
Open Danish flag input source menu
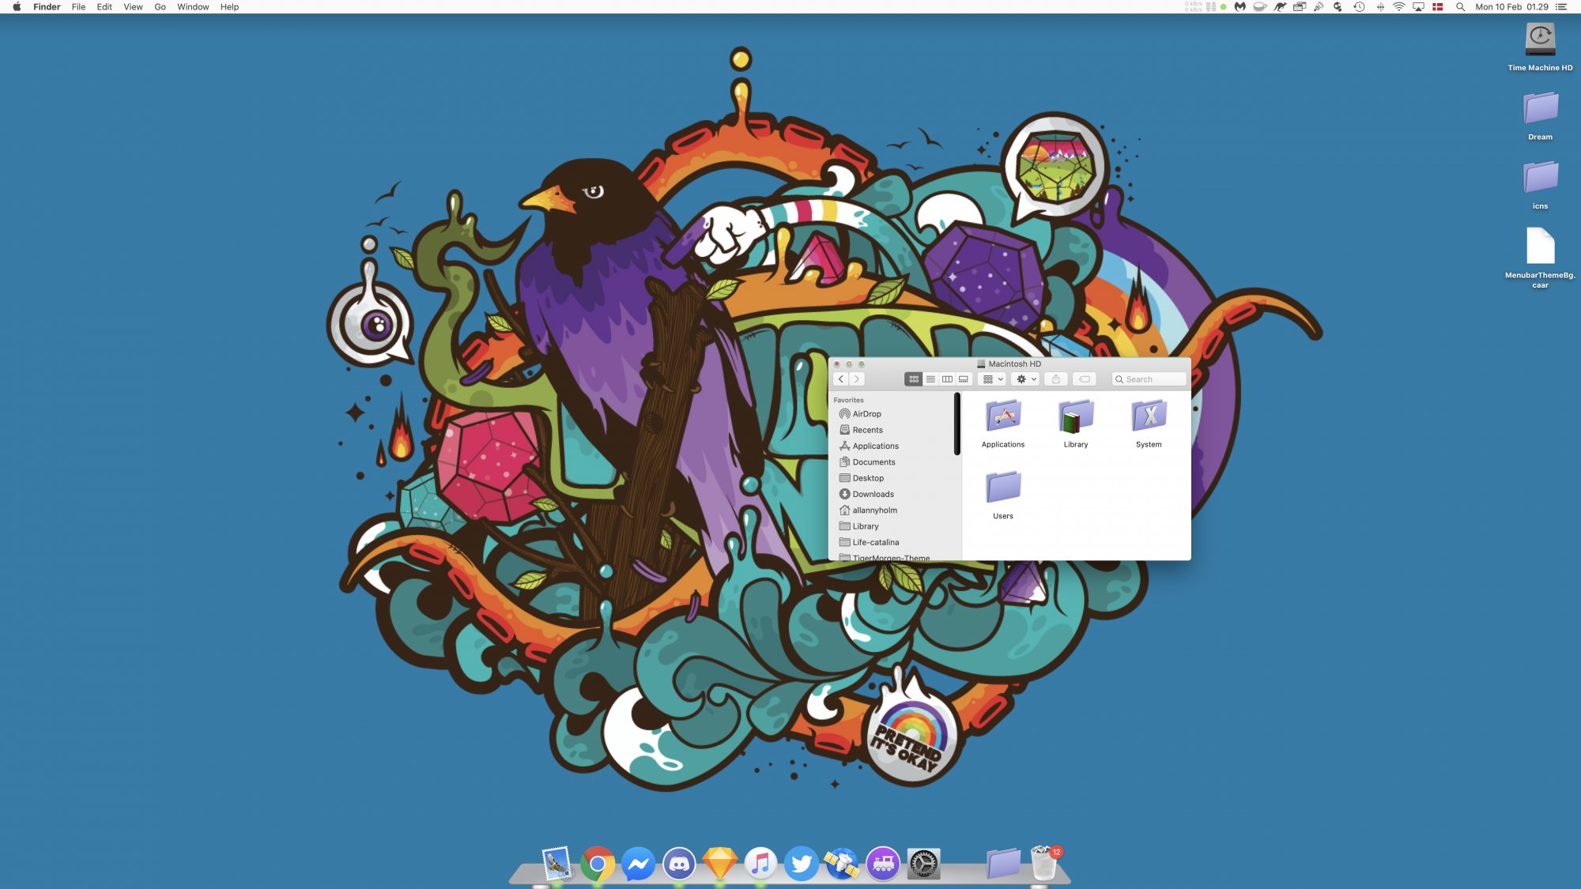(1438, 7)
